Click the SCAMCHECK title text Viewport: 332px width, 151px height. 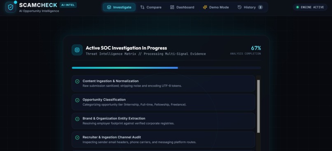[x=38, y=5]
